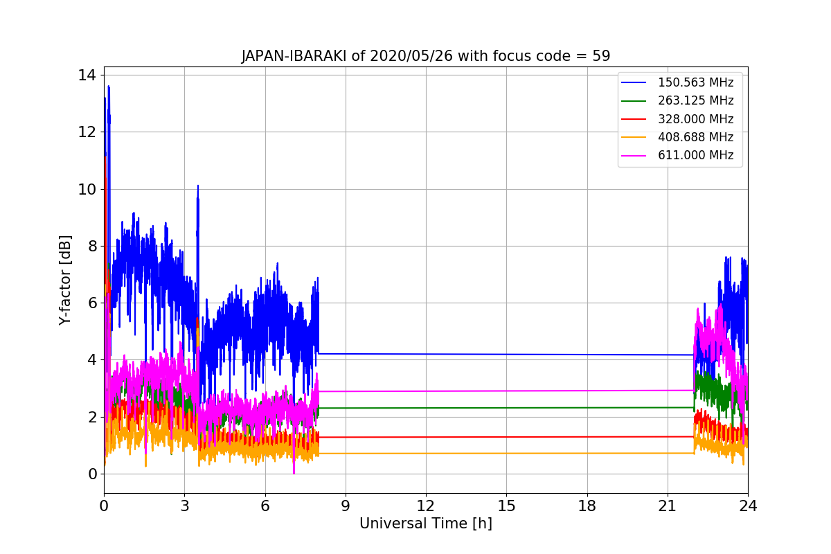Click x-axis tick label 15
Viewport: 831px width, 554px height.
coord(506,506)
